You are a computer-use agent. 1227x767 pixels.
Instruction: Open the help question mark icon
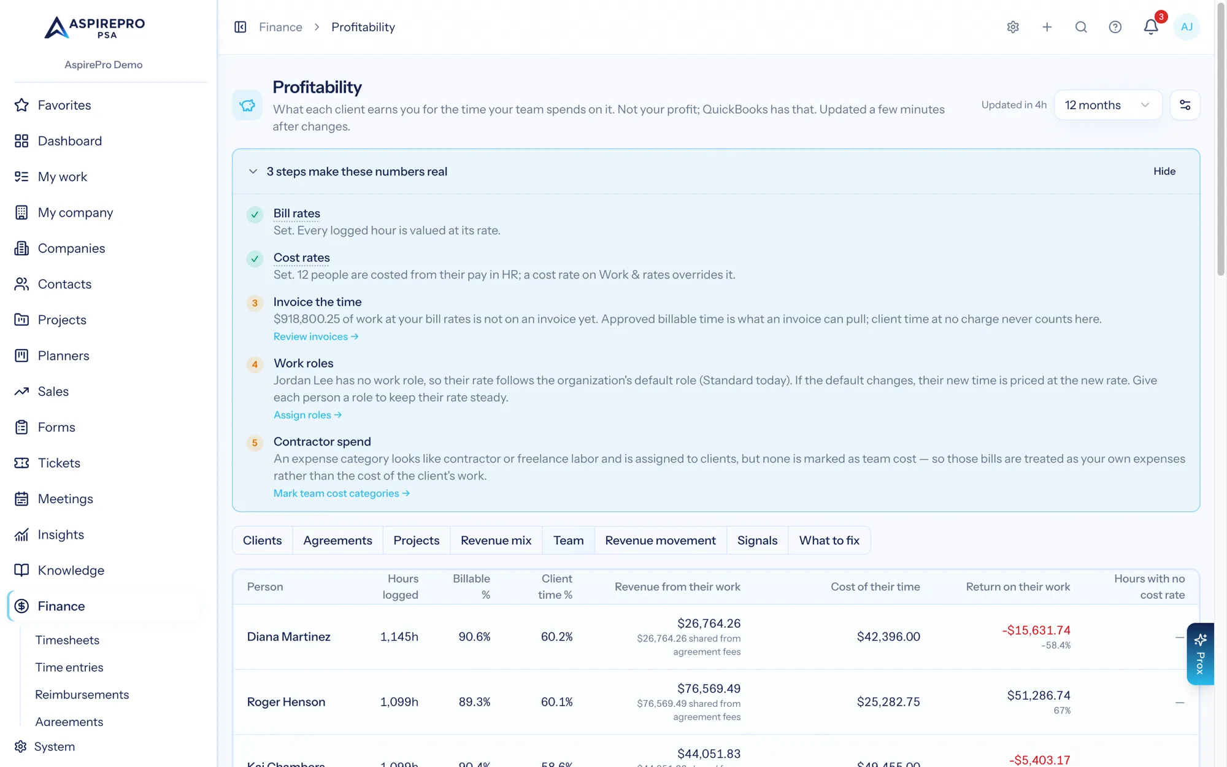tap(1115, 27)
